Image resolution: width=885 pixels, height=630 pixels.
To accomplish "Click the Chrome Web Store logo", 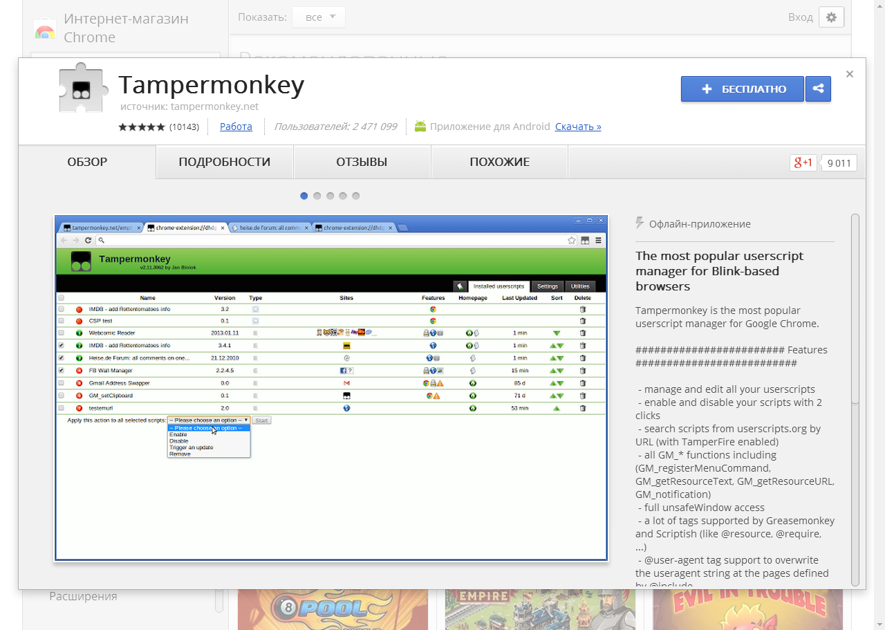I will [45, 28].
